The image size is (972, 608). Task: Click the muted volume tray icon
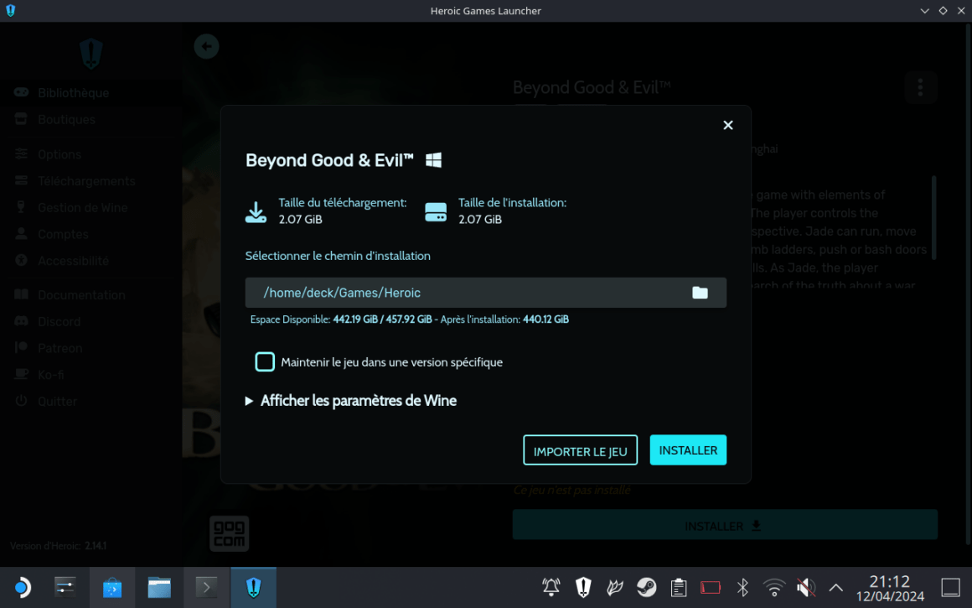[x=805, y=587]
